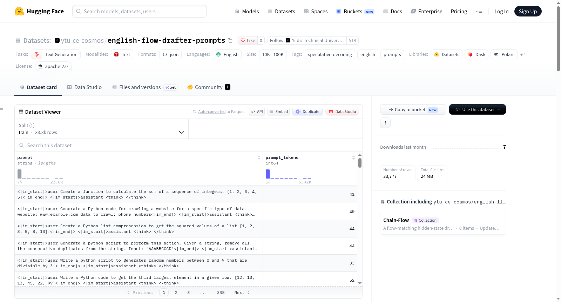561x302 pixels.
Task: Click the Log In link
Action: tap(501, 11)
